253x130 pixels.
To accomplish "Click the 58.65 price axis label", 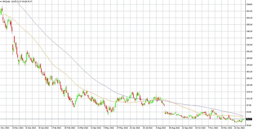I will coord(249,125).
